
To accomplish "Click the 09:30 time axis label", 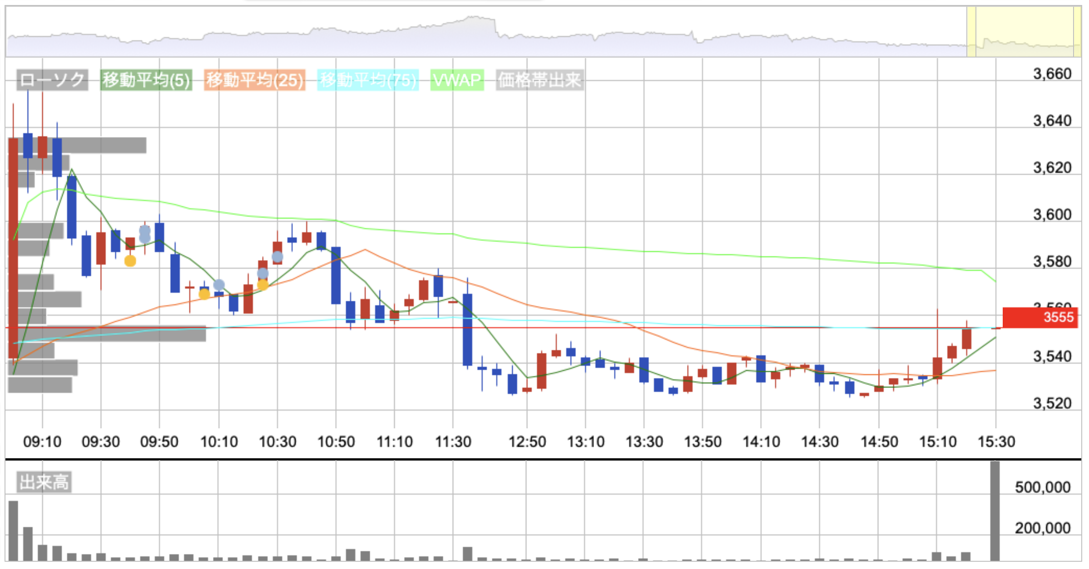I will (x=101, y=441).
